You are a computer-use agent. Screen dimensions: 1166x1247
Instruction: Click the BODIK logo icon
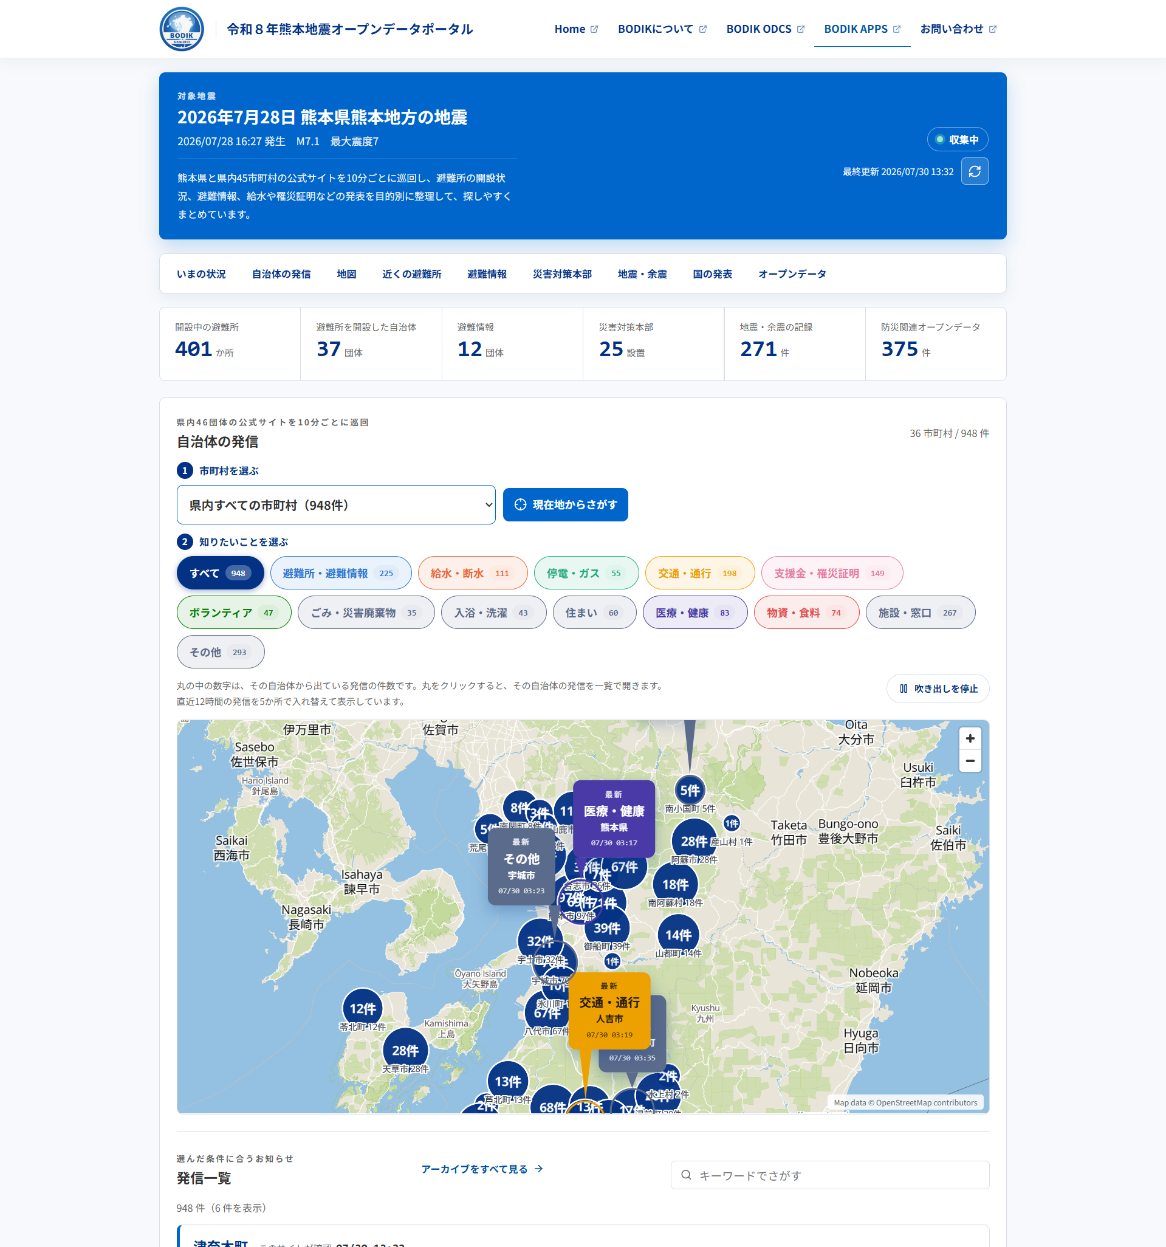[x=181, y=29]
